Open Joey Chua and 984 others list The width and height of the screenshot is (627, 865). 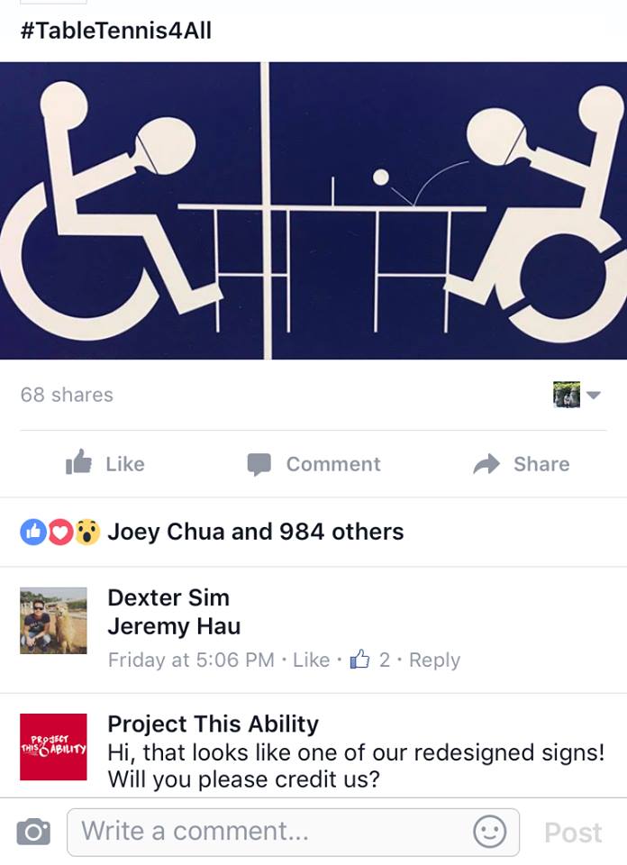255,532
